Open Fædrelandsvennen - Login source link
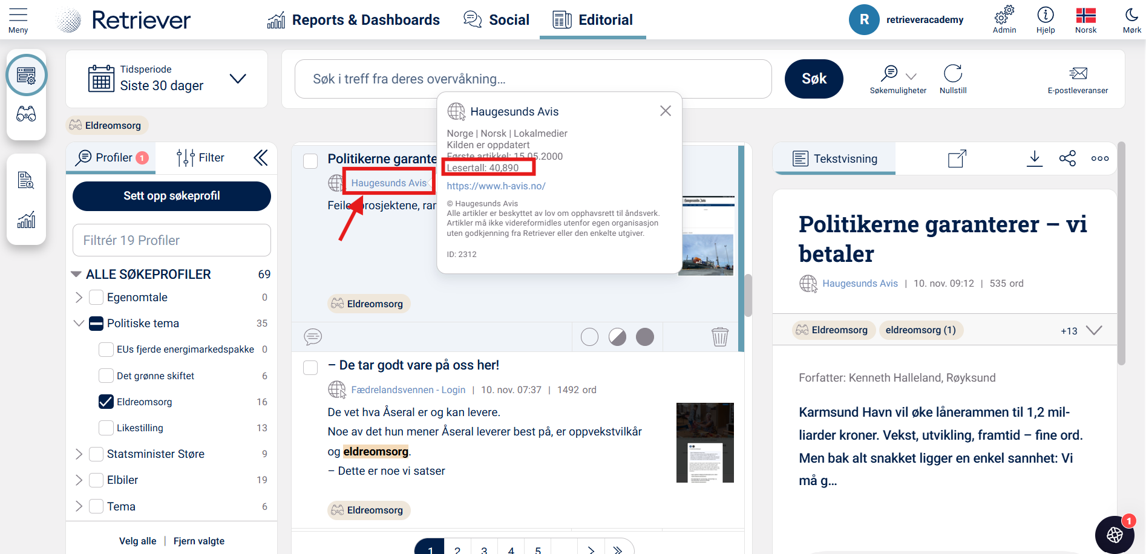This screenshot has width=1146, height=554. [408, 390]
